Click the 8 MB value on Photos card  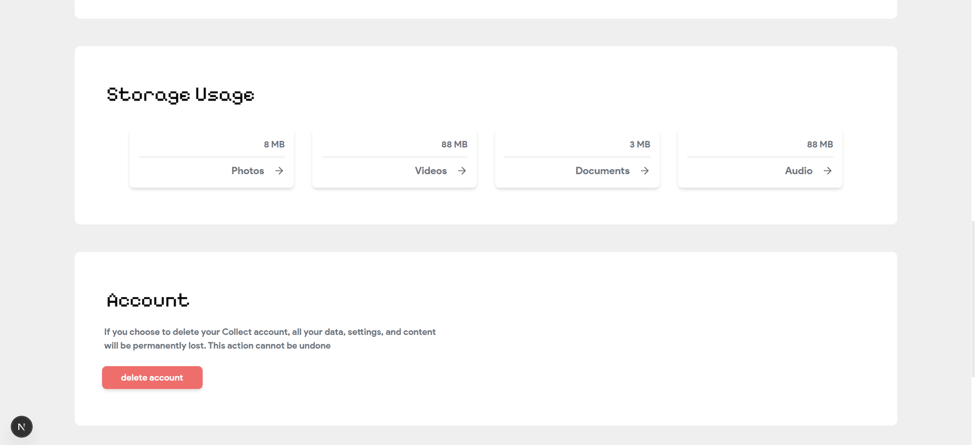[274, 144]
